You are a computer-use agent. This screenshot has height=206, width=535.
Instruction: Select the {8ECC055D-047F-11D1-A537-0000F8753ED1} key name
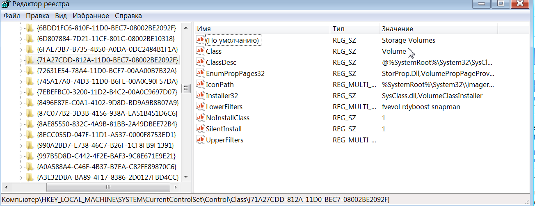[107, 135]
